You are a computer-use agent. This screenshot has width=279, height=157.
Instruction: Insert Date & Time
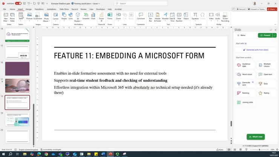coord(172,17)
